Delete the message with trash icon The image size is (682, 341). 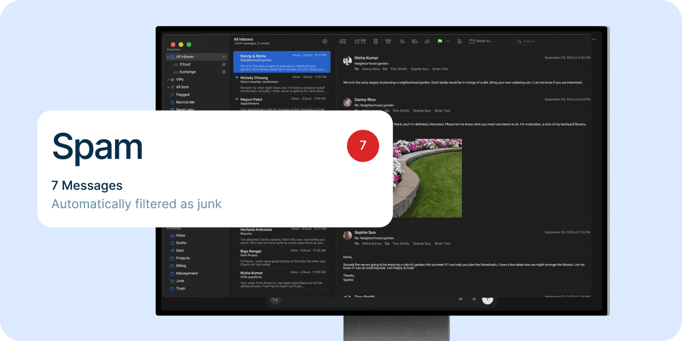pos(376,41)
